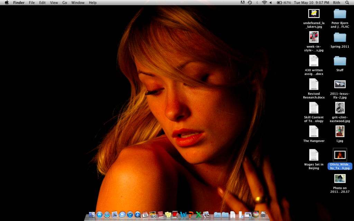The image size is (354, 221).
Task: Open the Applications folder stack in Dock
Action: coord(217,214)
